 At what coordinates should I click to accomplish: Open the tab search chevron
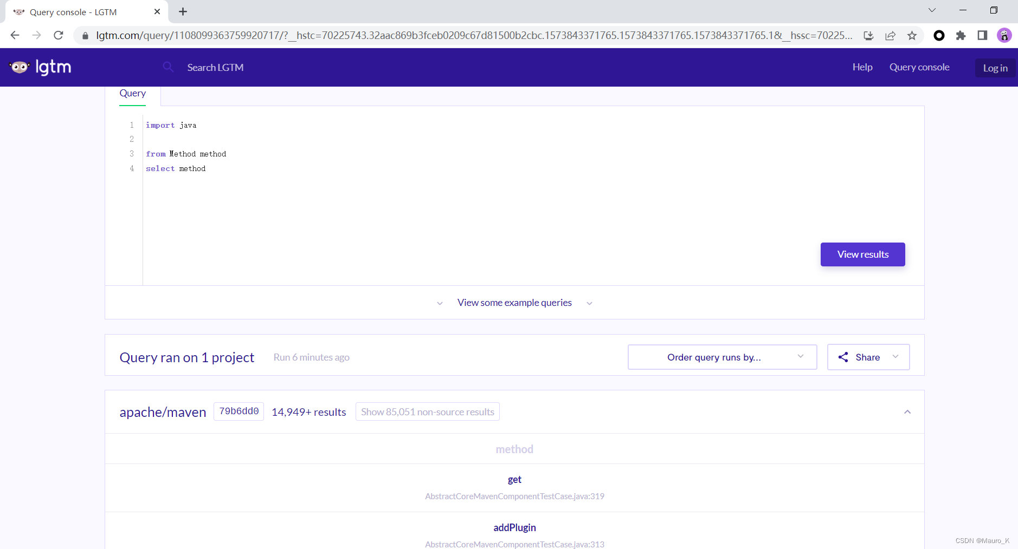(932, 10)
